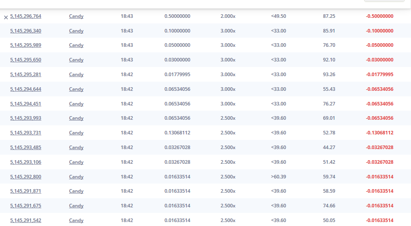411x226 pixels.
Task: Open bet ID 5,145,291,675
Action: [x=26, y=206]
